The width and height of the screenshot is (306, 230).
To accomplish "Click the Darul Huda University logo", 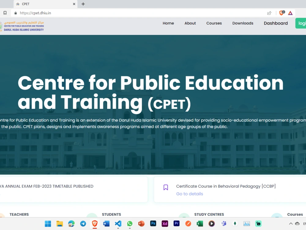I will click(22, 26).
